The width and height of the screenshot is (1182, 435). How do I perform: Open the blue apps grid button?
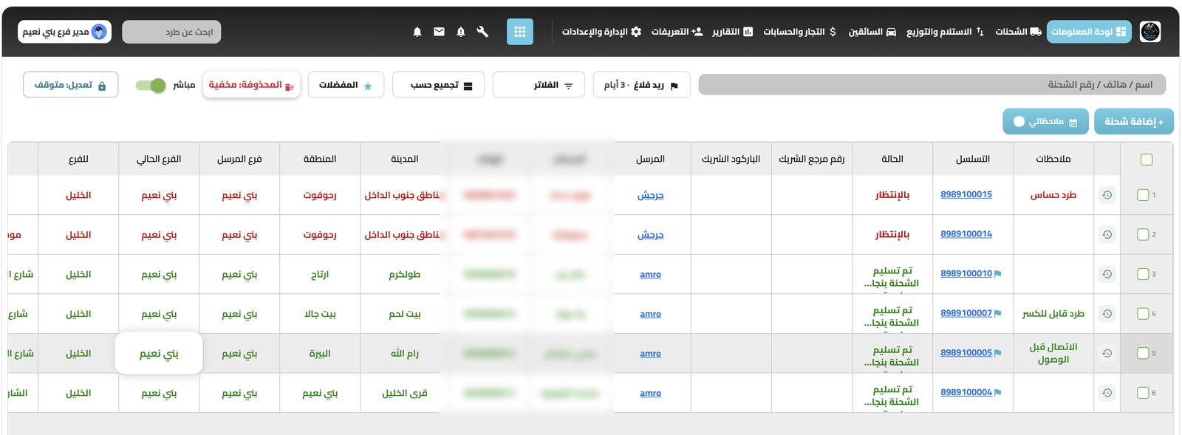pyautogui.click(x=520, y=32)
